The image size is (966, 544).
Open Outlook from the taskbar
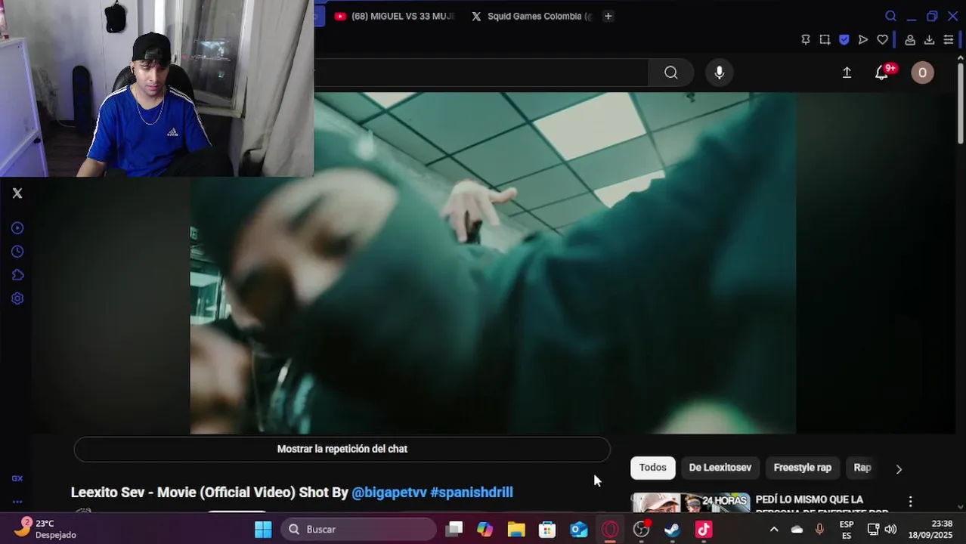coord(579,529)
